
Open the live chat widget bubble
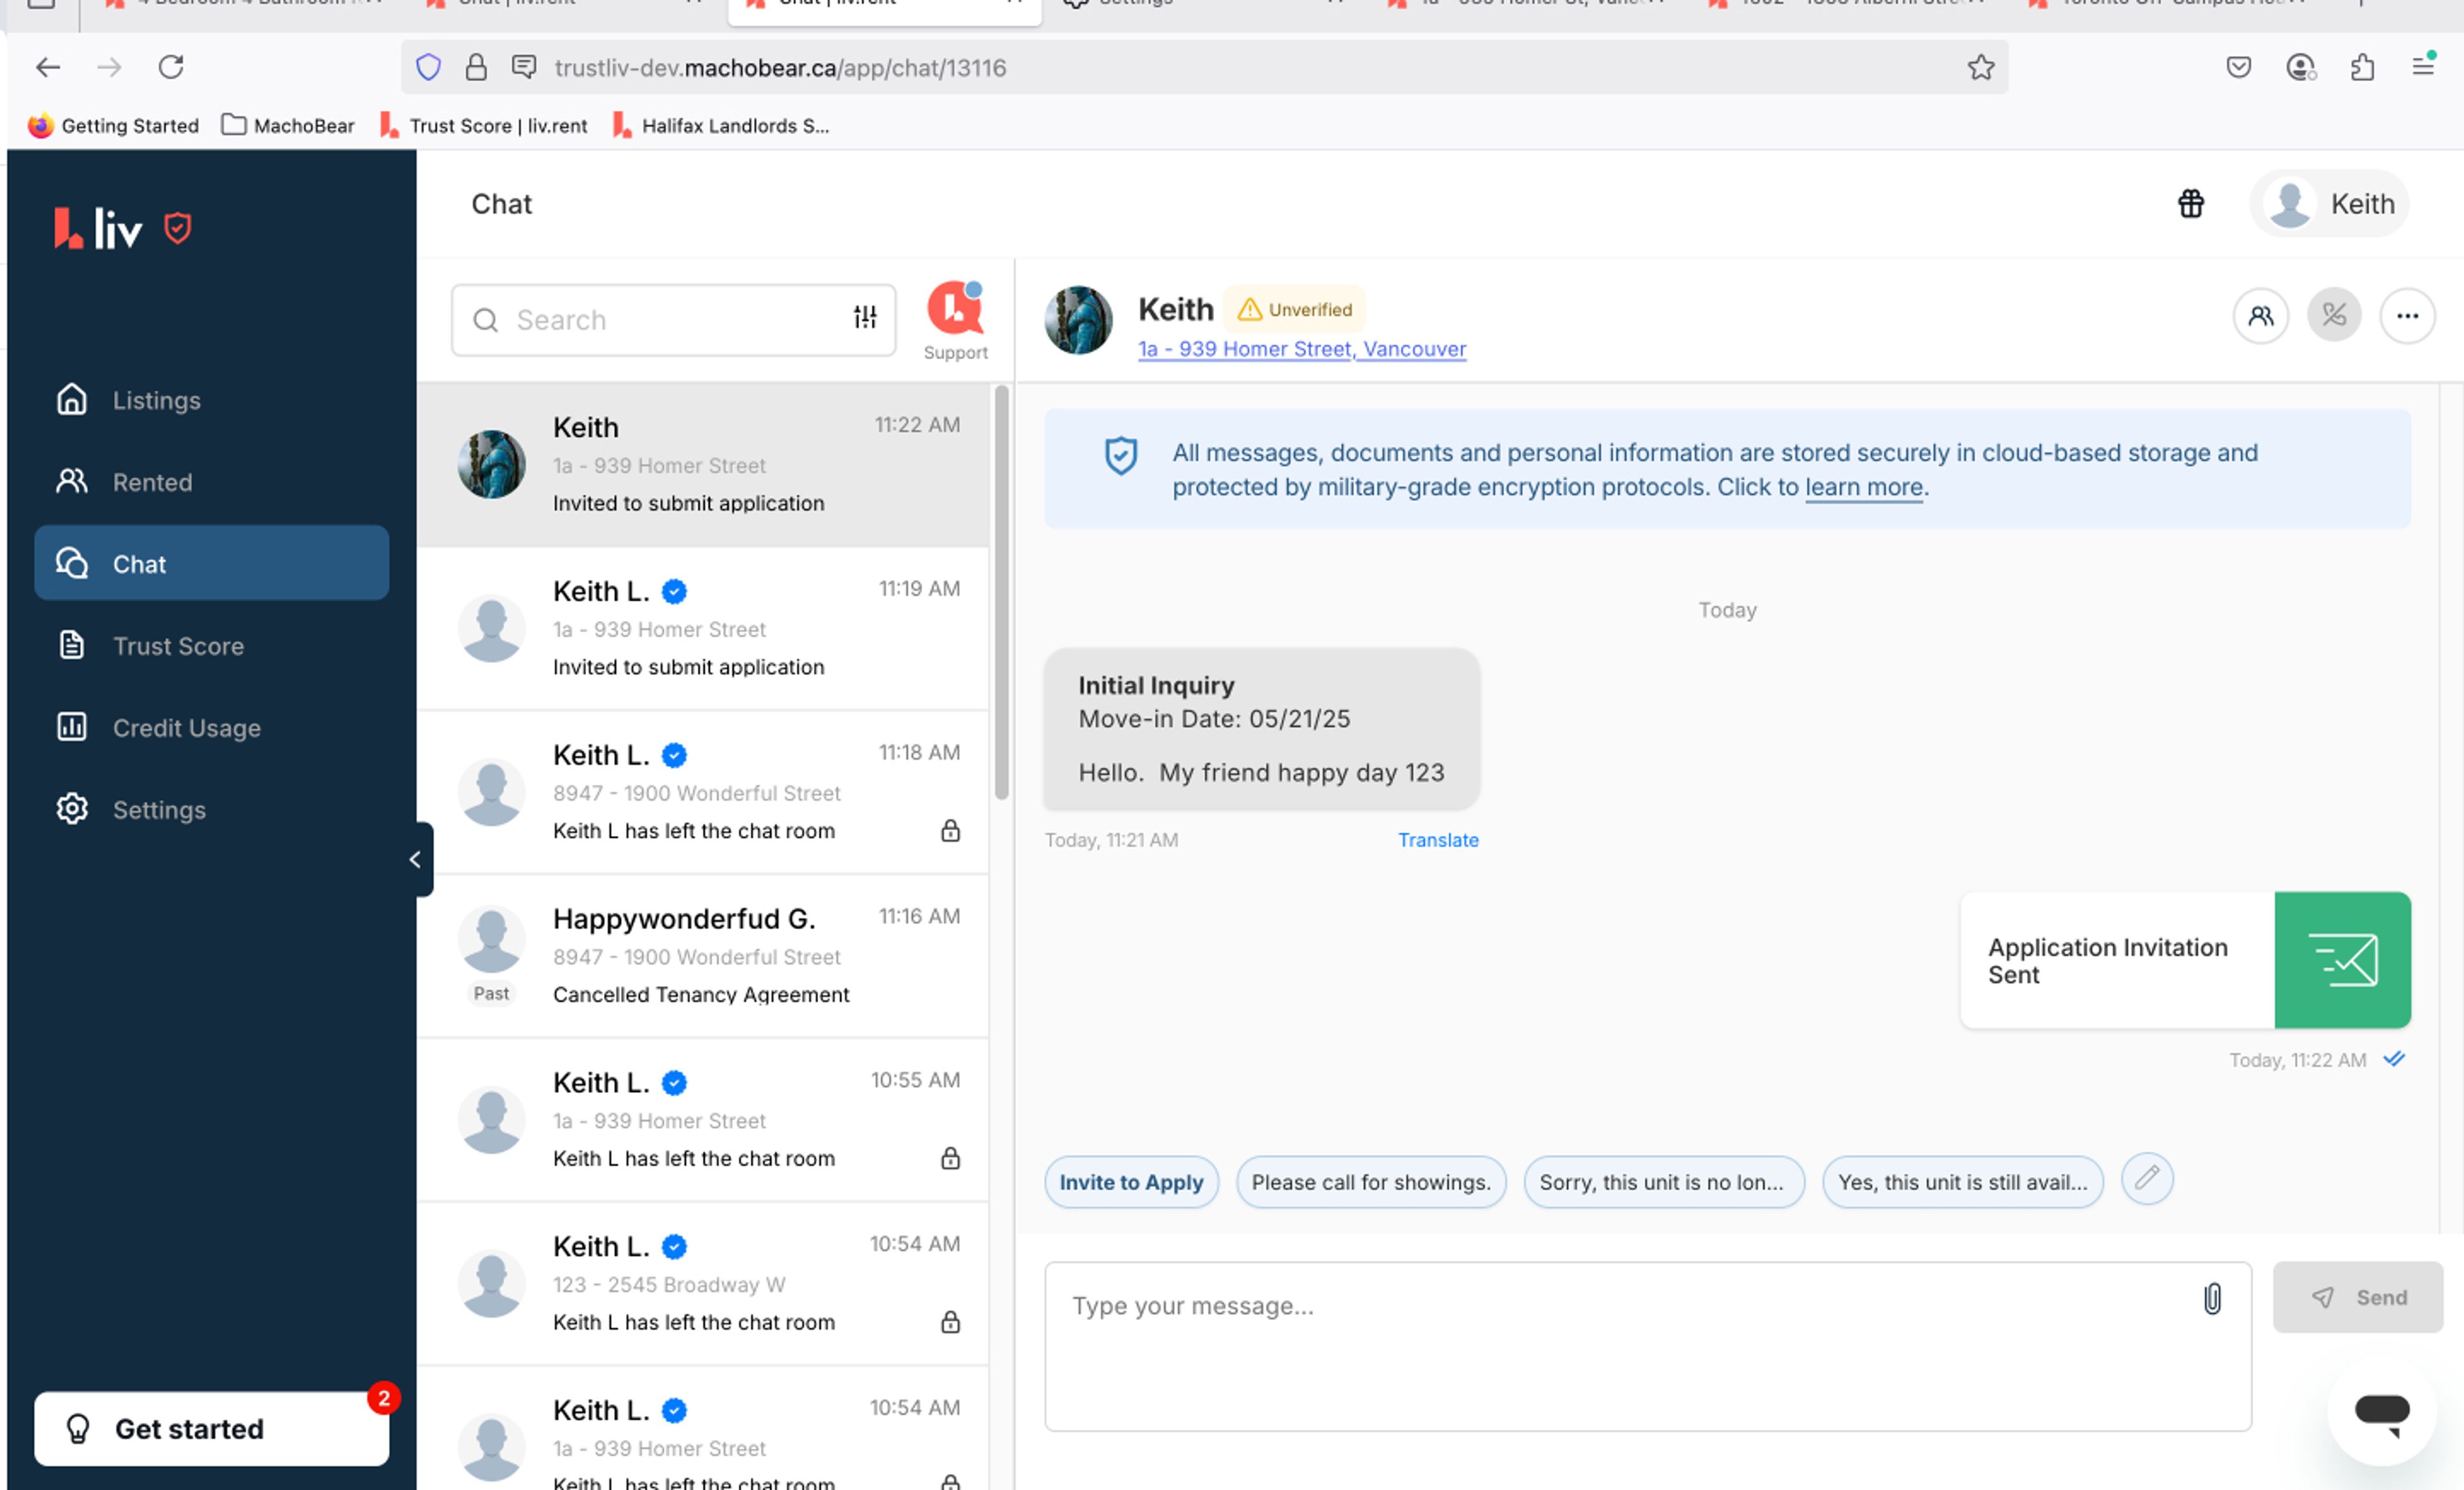point(2382,1412)
